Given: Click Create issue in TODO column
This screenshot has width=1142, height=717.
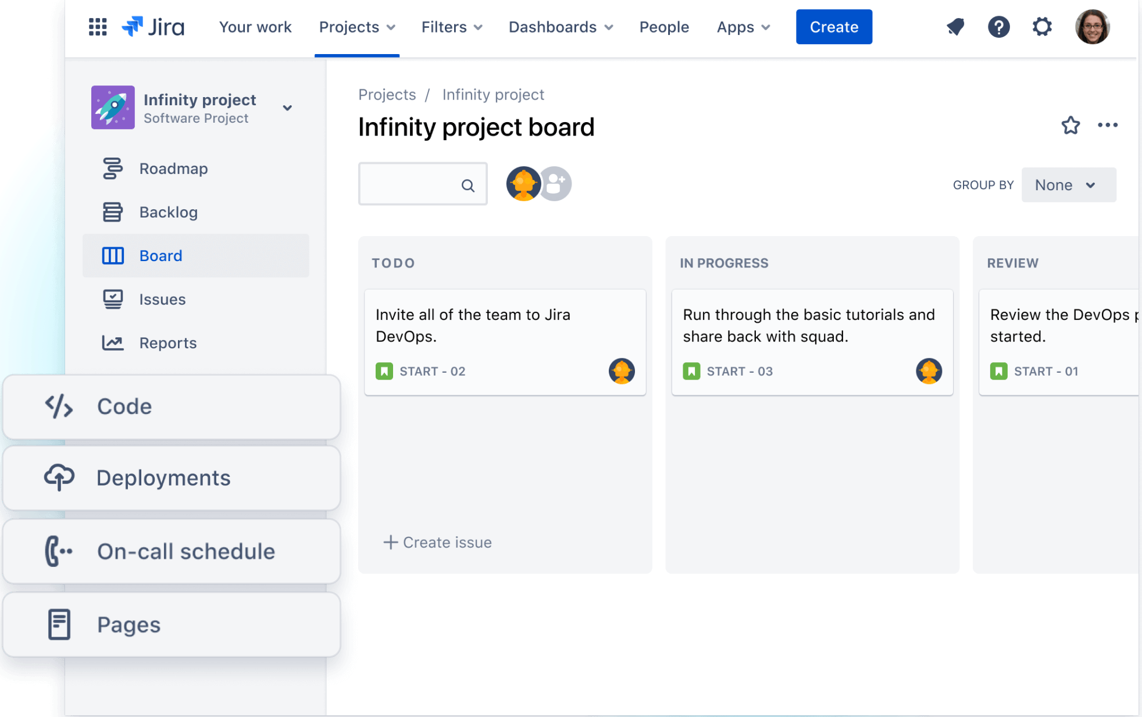Looking at the screenshot, I should (x=437, y=542).
